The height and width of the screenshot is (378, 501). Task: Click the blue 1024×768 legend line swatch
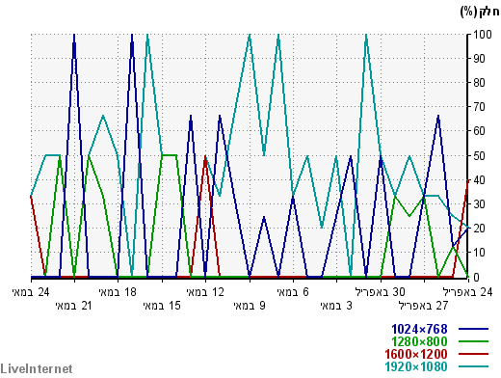(x=473, y=329)
